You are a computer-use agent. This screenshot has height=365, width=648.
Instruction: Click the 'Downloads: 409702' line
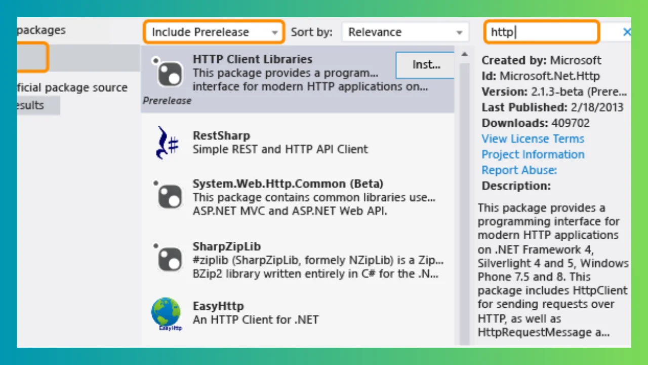click(x=536, y=123)
